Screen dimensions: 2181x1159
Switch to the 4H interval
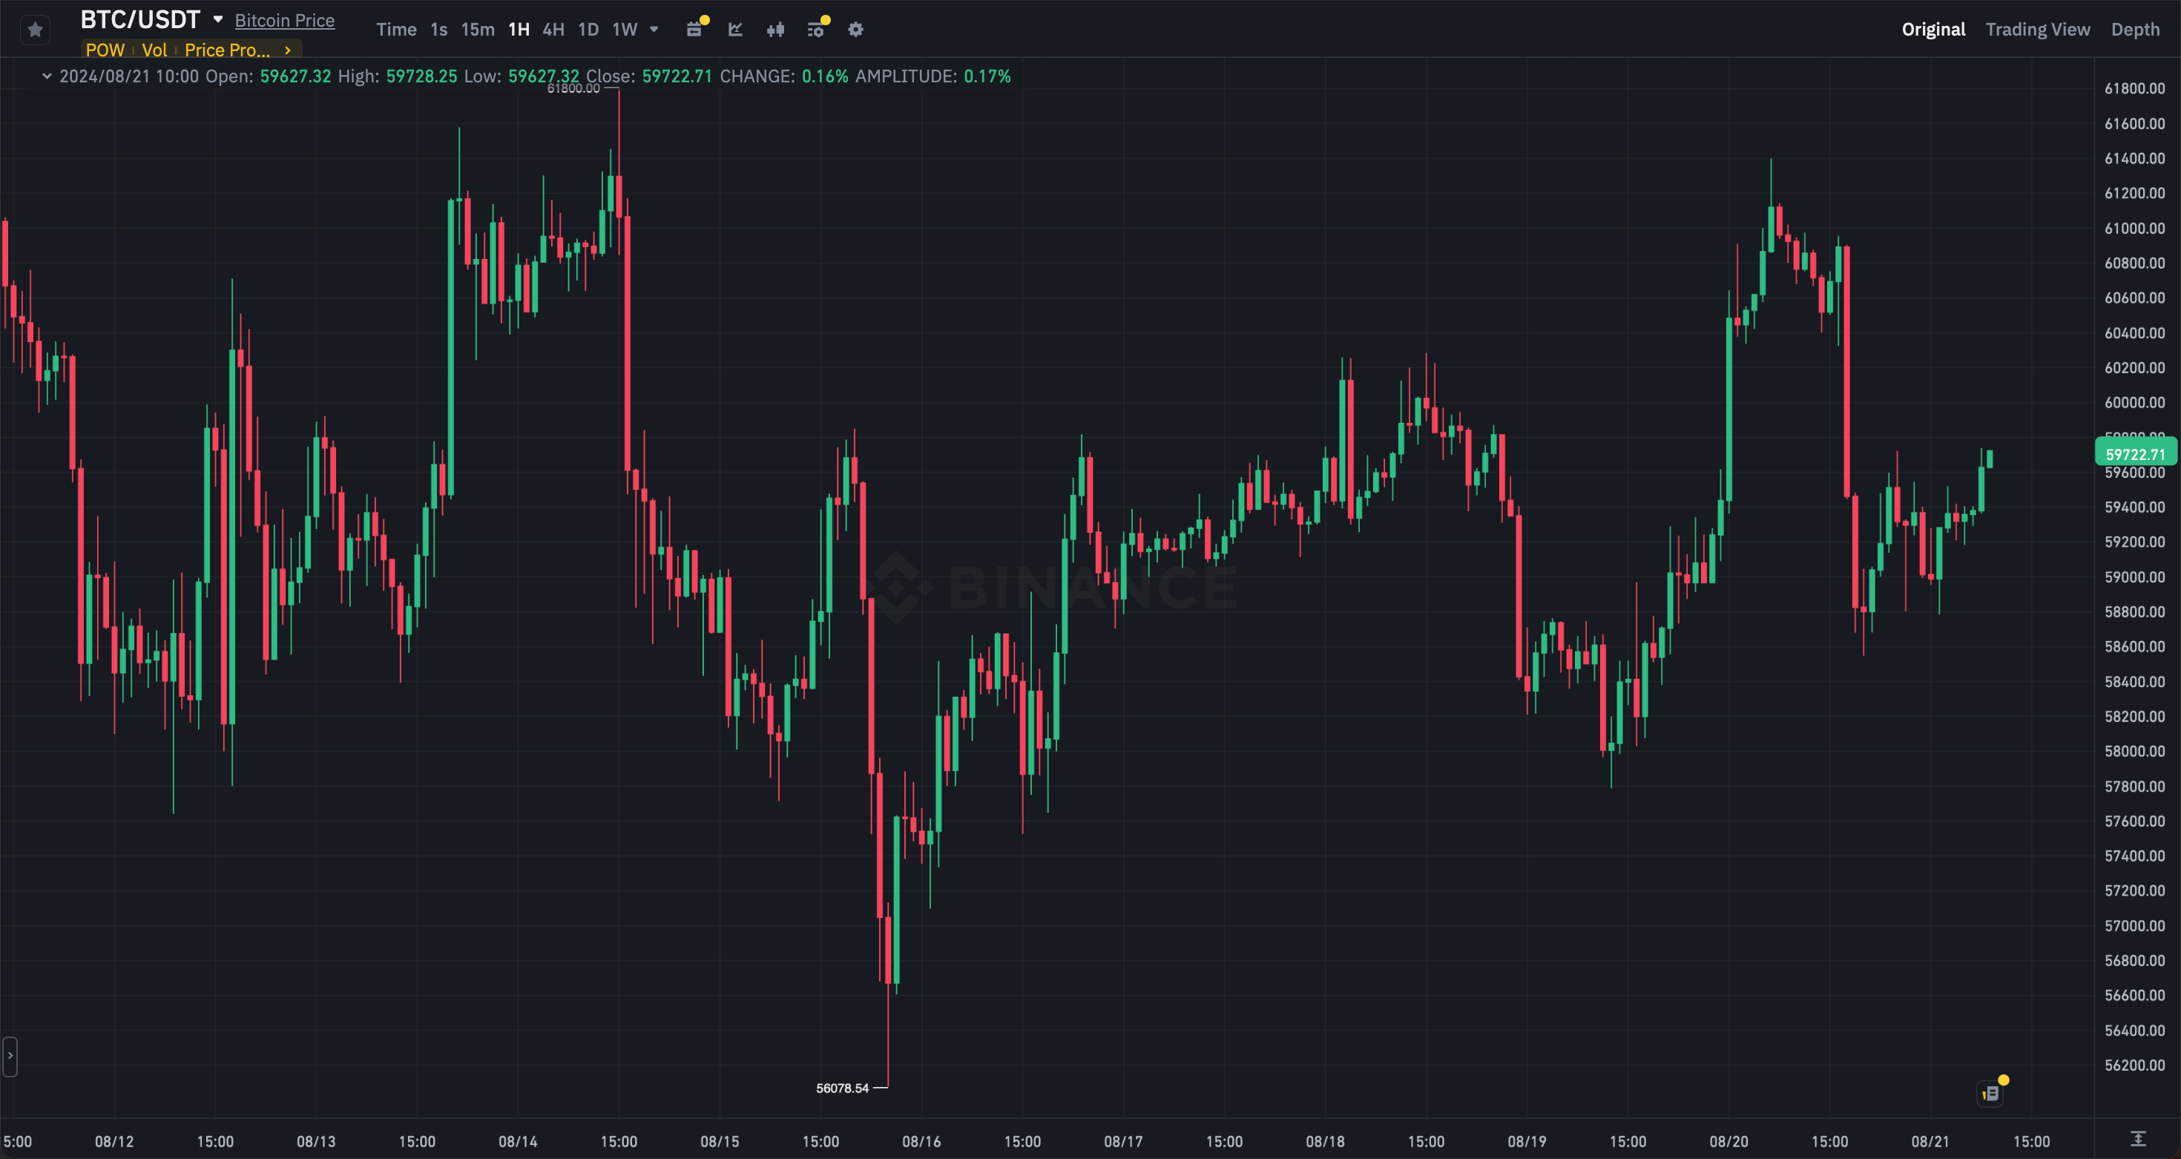553,29
